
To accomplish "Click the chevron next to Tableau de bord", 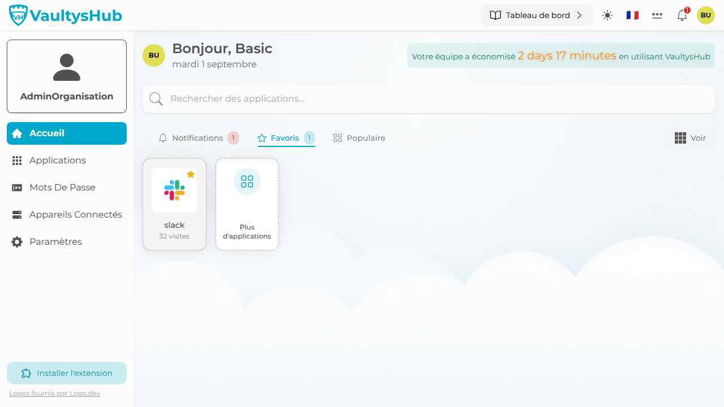I will [579, 15].
